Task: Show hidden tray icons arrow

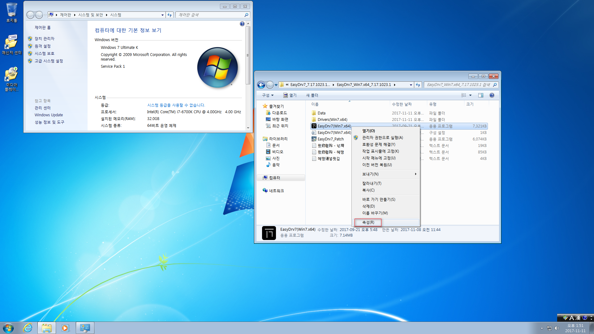Action: pos(542,328)
